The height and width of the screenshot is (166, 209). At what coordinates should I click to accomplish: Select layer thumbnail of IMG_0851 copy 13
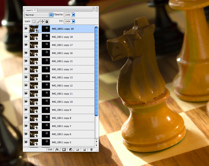tap(34, 78)
